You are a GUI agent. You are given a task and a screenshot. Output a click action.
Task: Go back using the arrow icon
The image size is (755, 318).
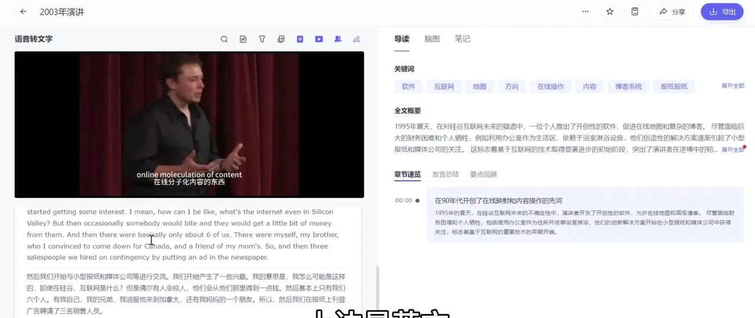(x=23, y=12)
